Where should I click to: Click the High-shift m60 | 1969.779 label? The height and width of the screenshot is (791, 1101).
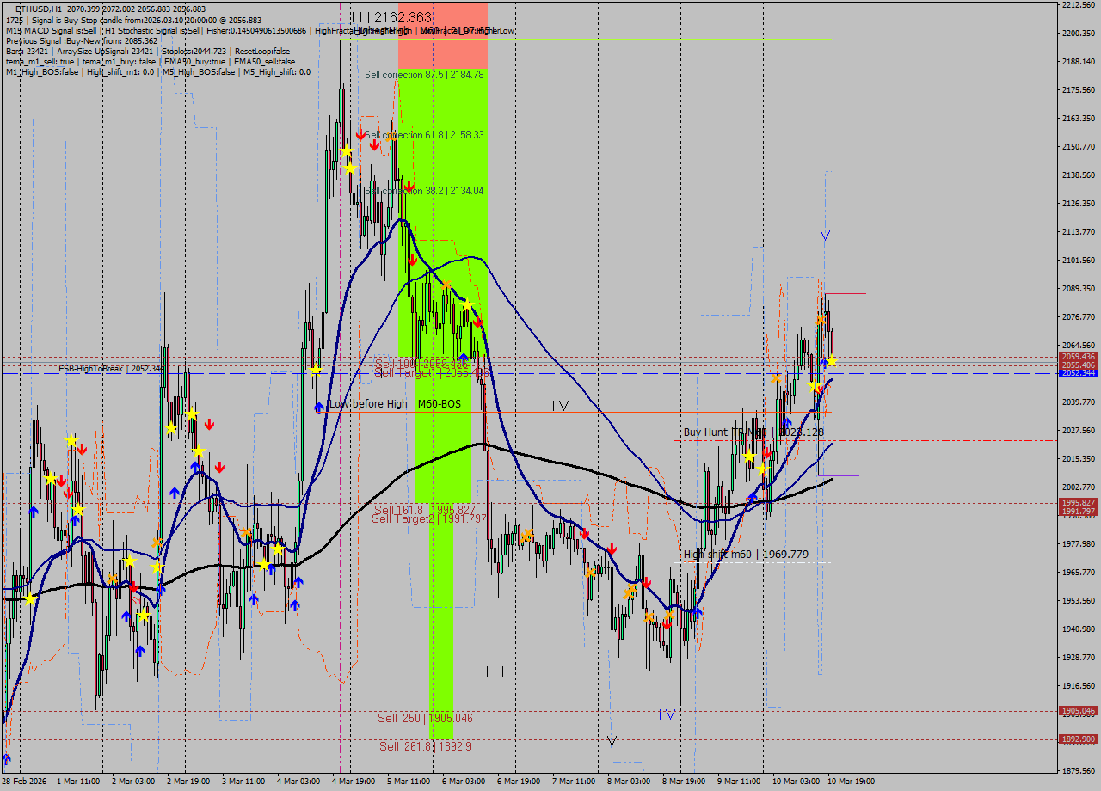(x=745, y=555)
